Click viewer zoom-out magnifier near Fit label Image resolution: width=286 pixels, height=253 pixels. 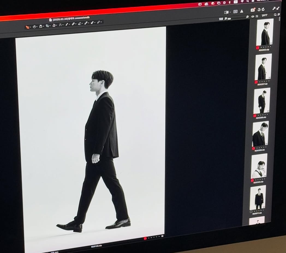coord(226,19)
